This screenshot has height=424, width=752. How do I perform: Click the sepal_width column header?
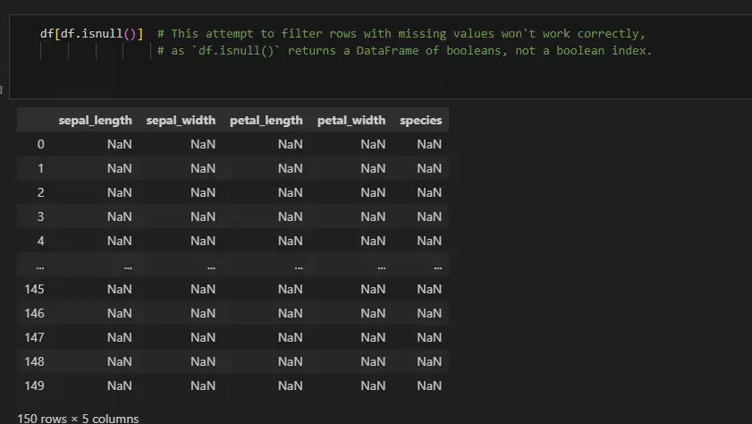coord(180,120)
